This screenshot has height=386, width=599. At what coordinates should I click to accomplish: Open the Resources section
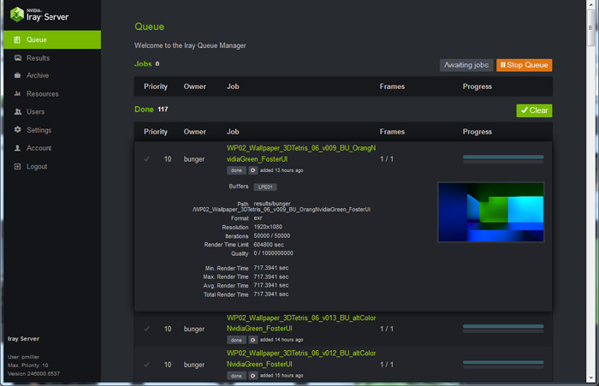point(43,93)
